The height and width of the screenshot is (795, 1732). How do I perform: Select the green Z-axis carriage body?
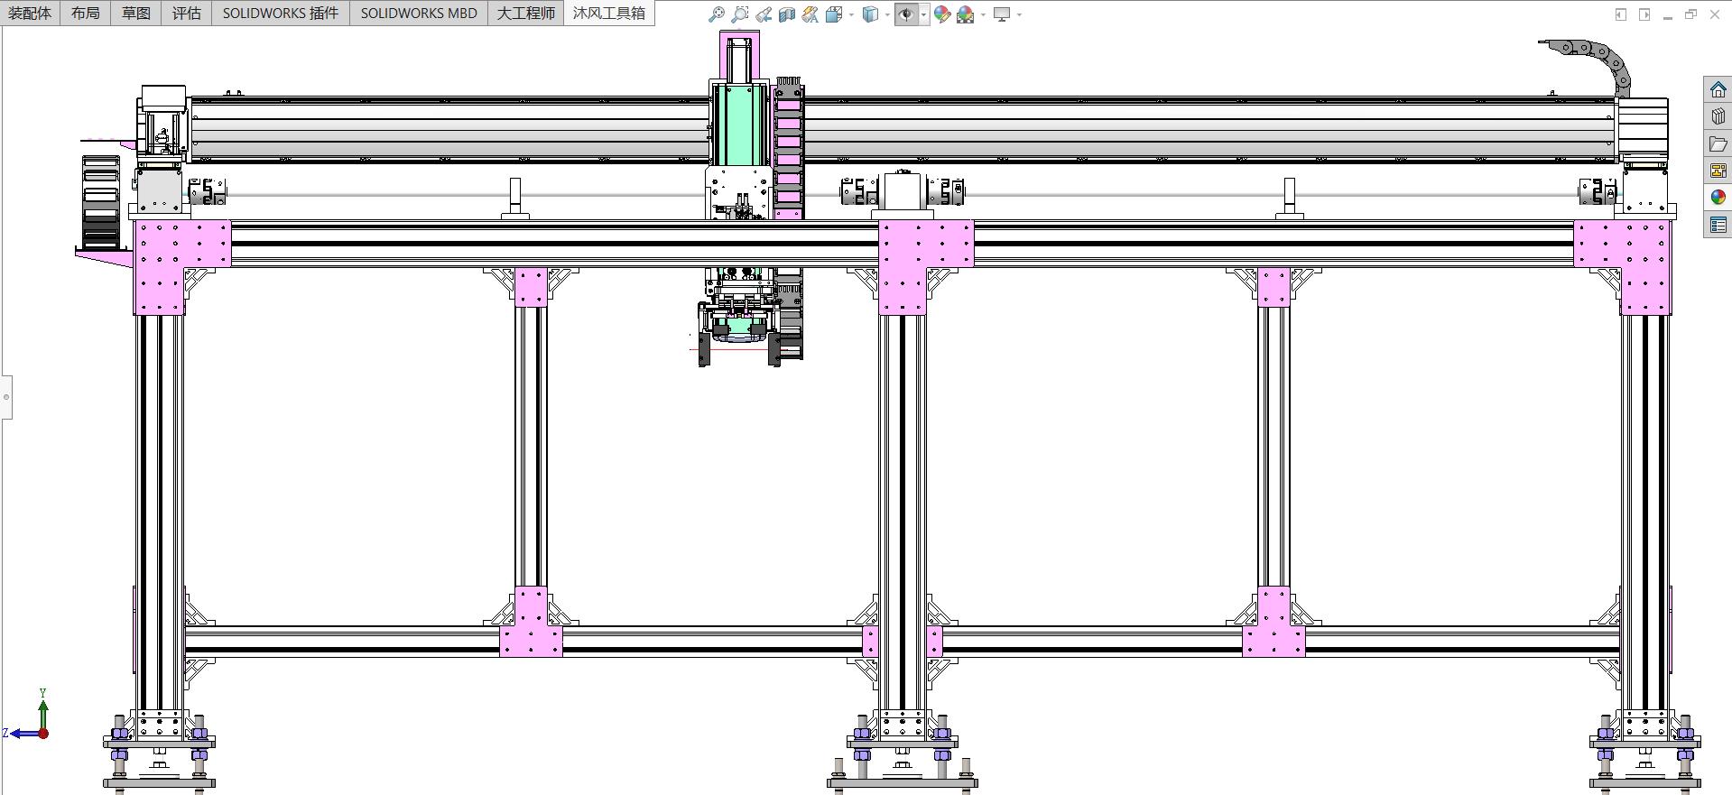click(x=741, y=124)
